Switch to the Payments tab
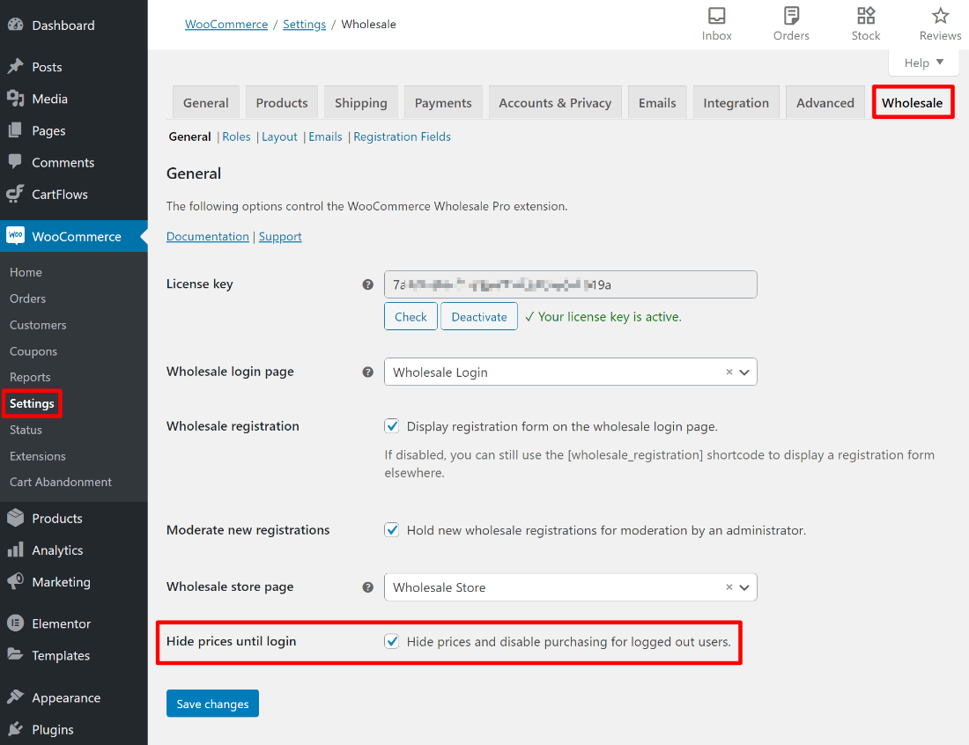 tap(443, 102)
